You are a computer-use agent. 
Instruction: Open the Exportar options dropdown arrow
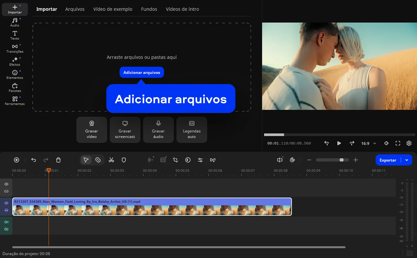click(407, 160)
